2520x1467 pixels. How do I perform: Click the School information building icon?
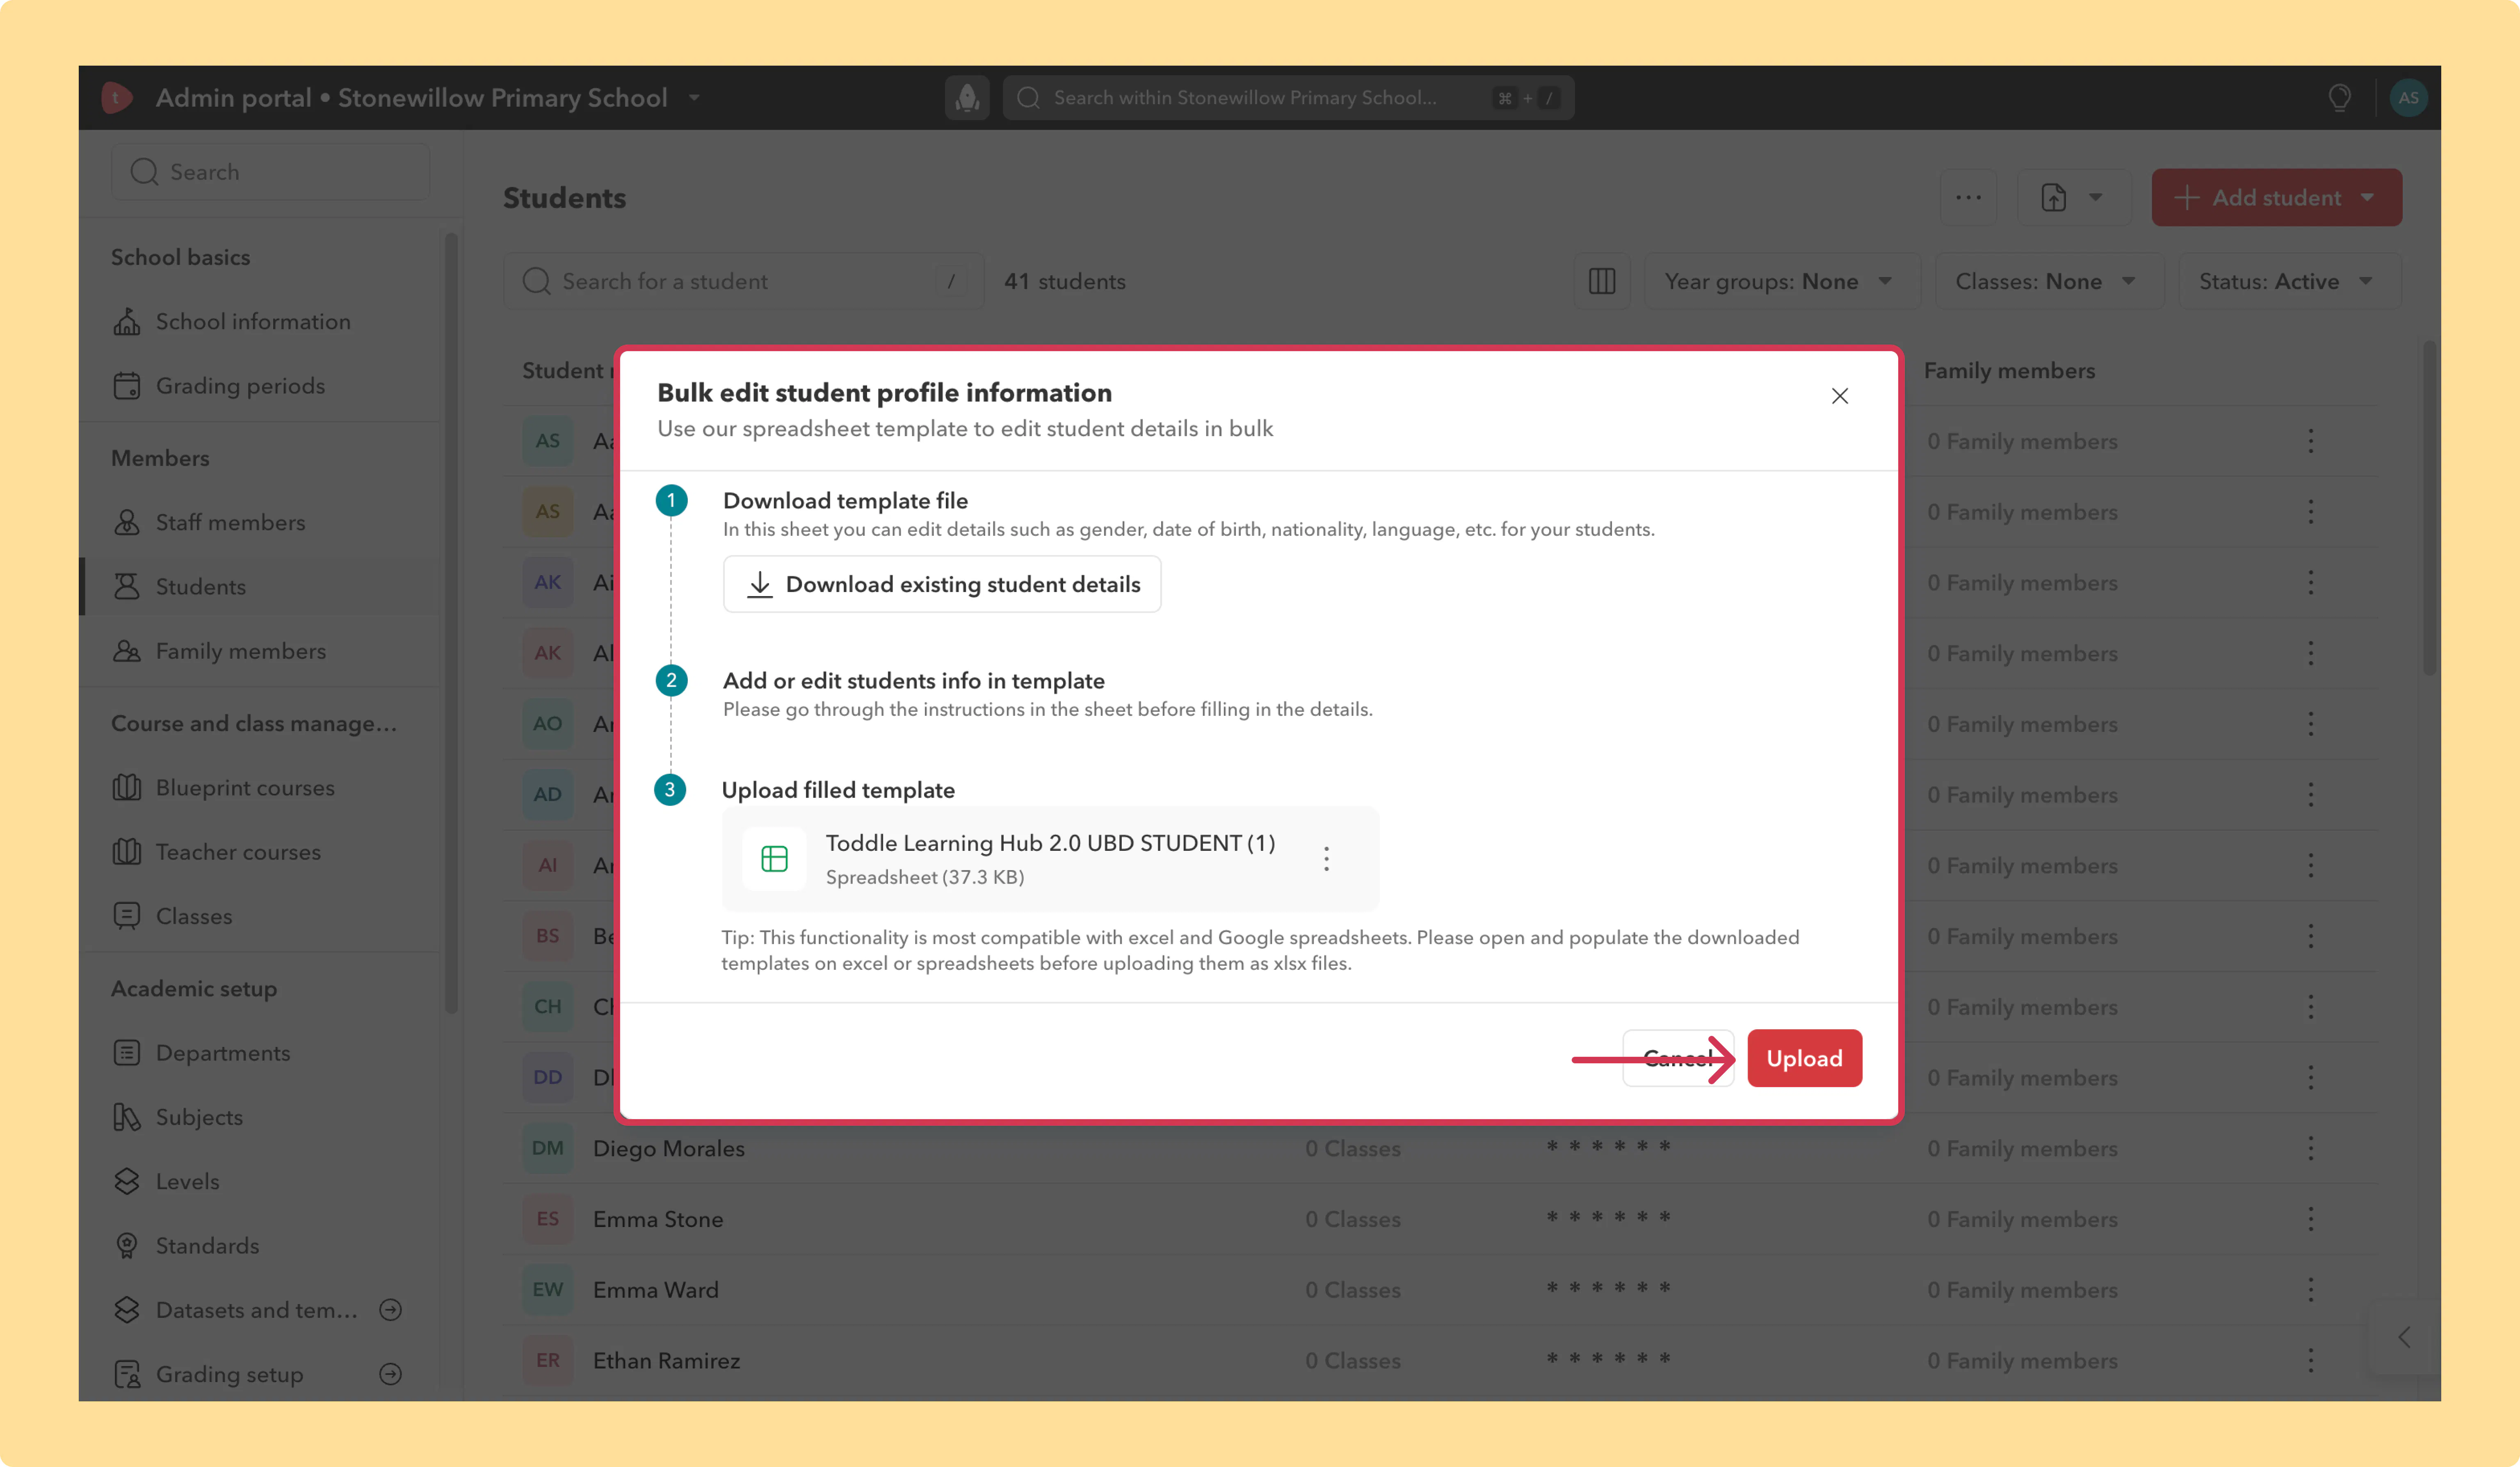click(127, 322)
